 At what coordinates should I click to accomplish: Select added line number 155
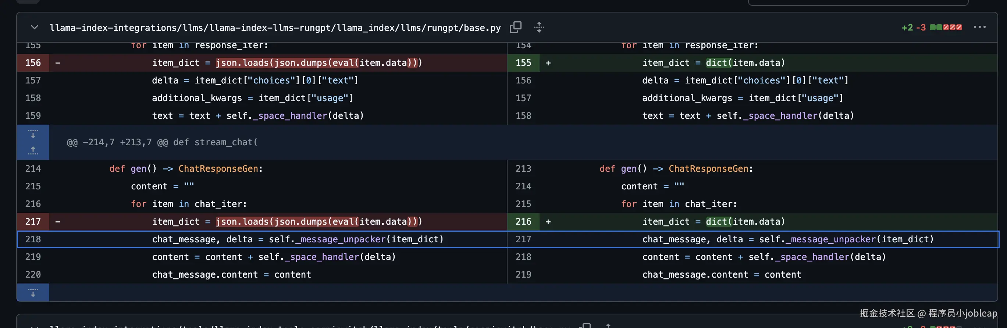click(x=523, y=63)
